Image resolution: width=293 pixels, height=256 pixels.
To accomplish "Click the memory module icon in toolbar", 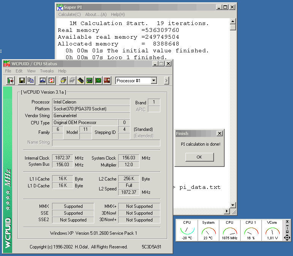I will pyautogui.click(x=81, y=80).
